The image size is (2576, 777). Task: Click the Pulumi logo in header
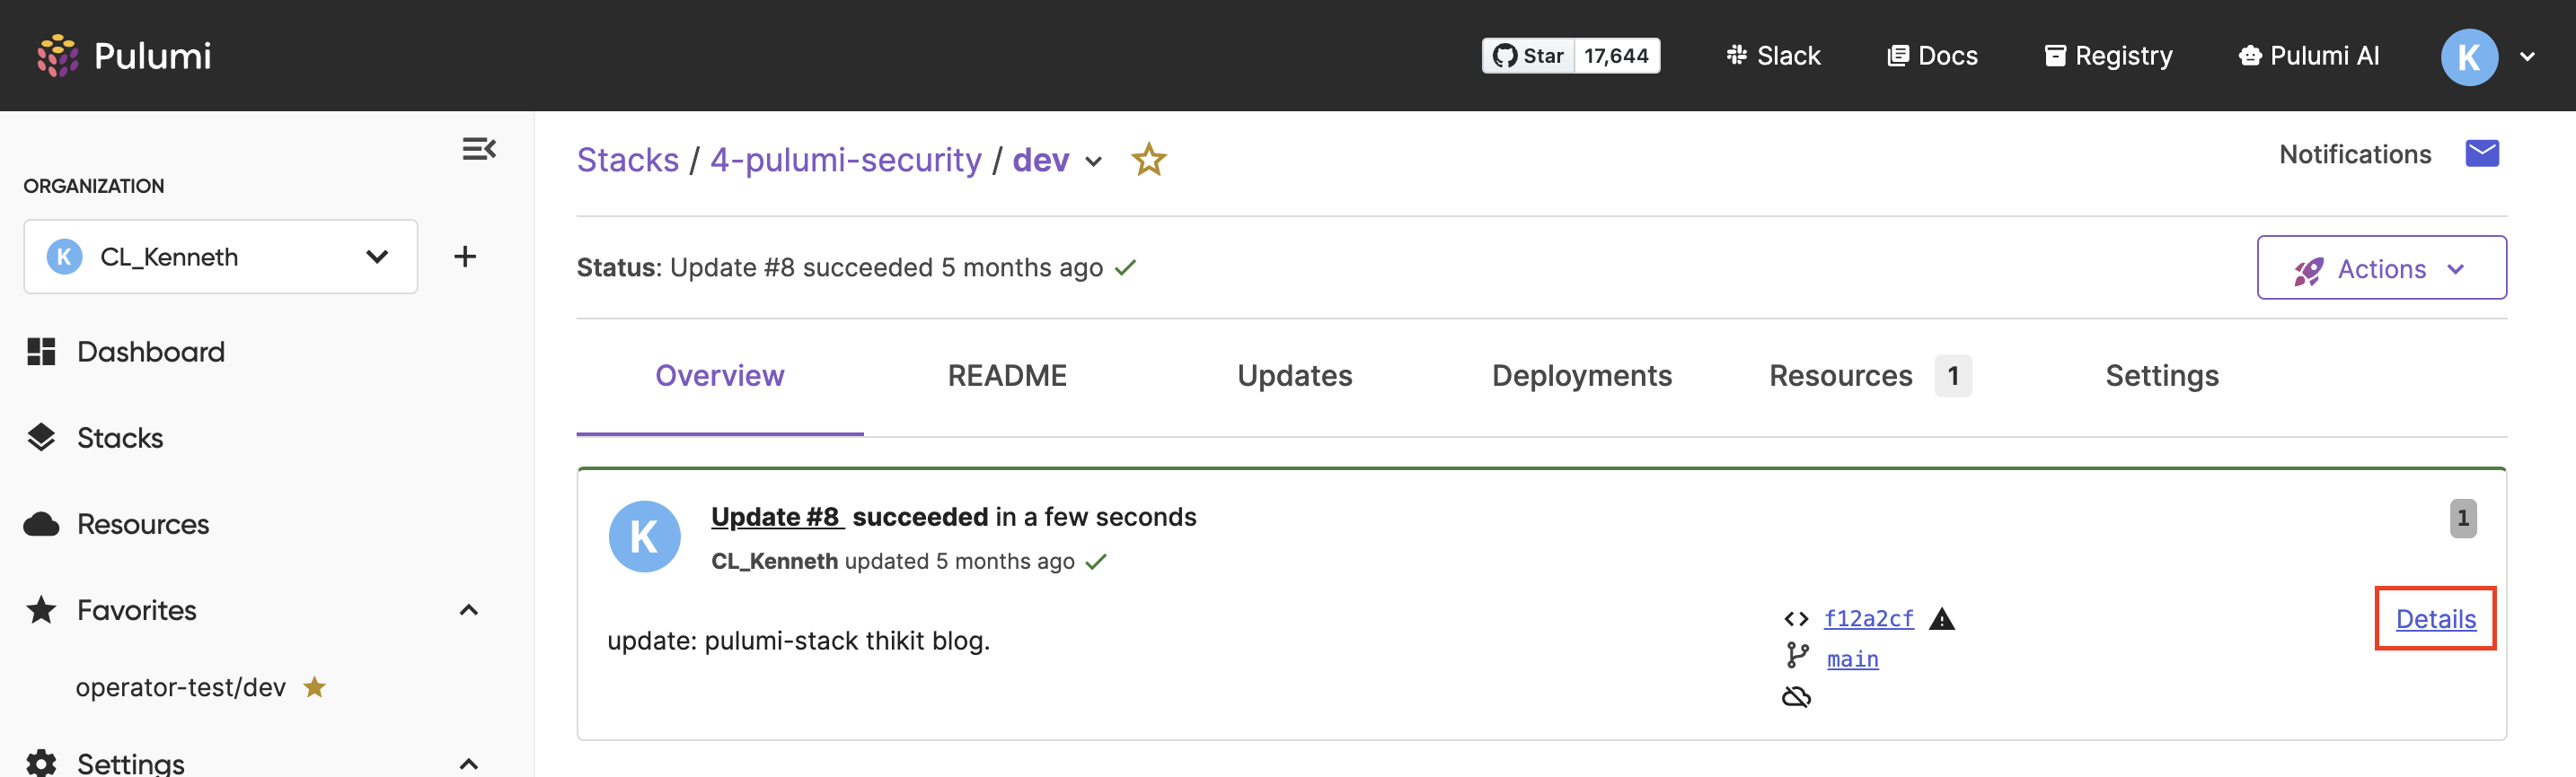[124, 56]
